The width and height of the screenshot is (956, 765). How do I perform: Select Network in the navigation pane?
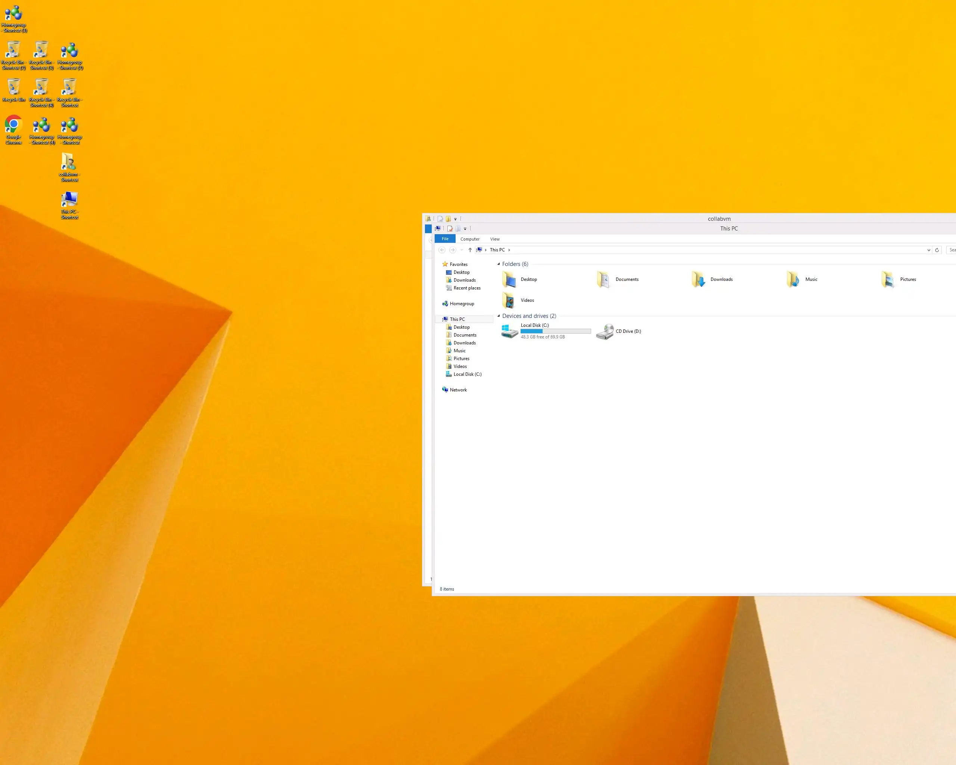[x=458, y=390]
